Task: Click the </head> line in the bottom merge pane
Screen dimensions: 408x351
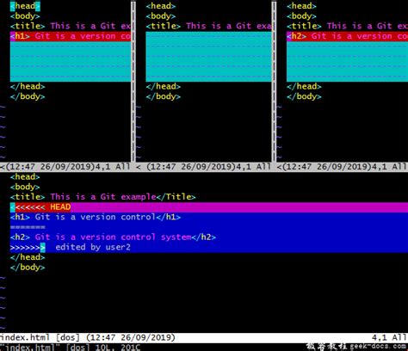Action: (28, 257)
